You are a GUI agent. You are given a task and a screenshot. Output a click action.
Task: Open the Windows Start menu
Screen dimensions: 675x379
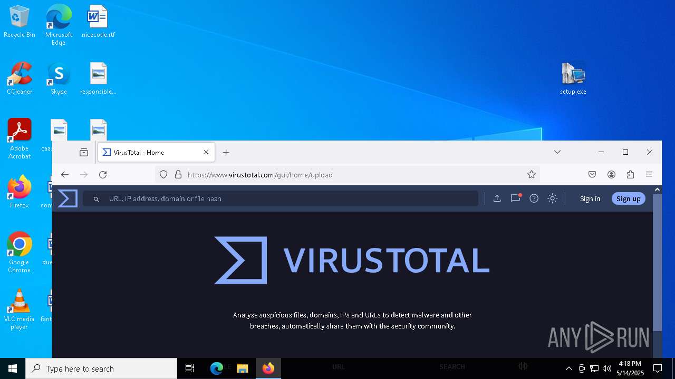[13, 368]
